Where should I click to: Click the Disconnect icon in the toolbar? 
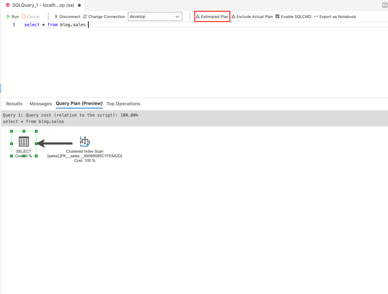[56, 16]
